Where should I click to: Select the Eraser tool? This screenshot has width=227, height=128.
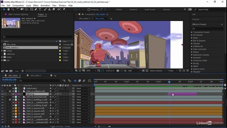(x=54, y=9)
